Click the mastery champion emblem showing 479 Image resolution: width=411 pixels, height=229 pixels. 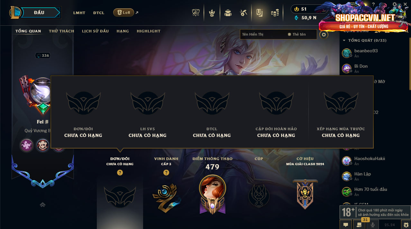pos(212,194)
